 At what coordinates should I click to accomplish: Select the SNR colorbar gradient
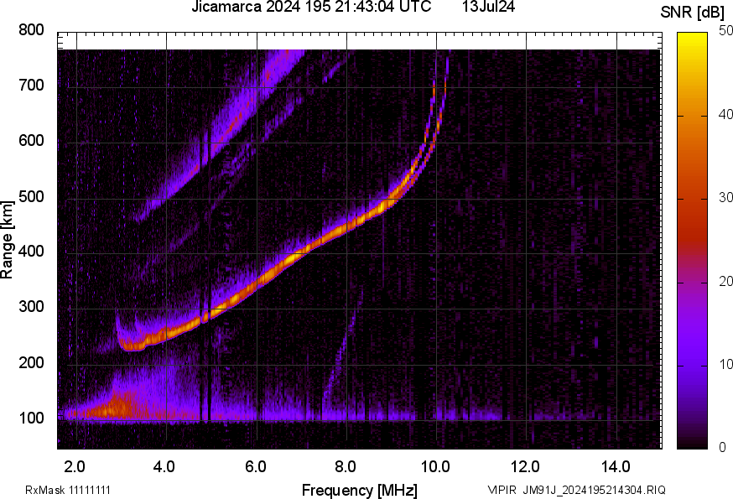click(x=693, y=241)
